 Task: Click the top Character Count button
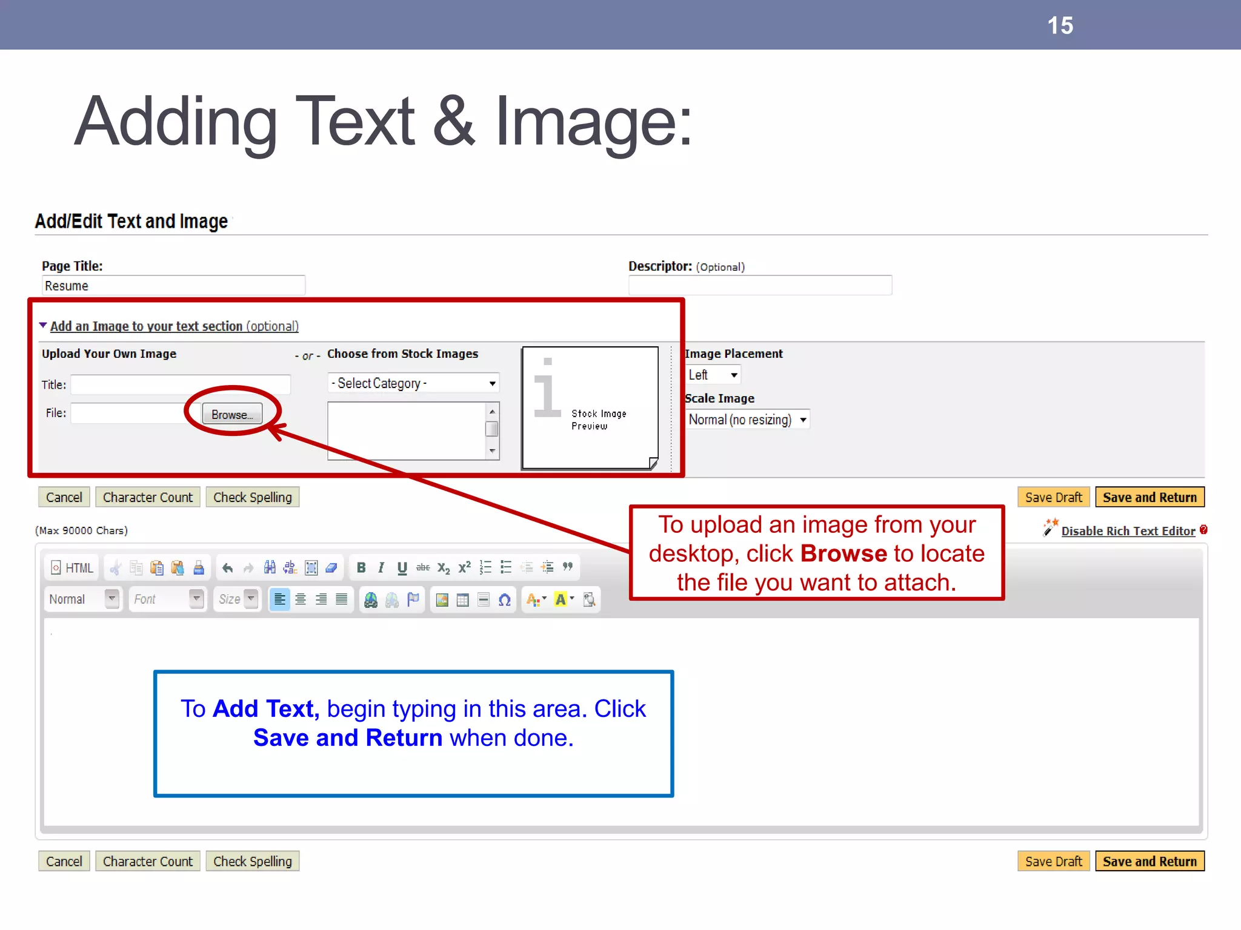pos(148,497)
